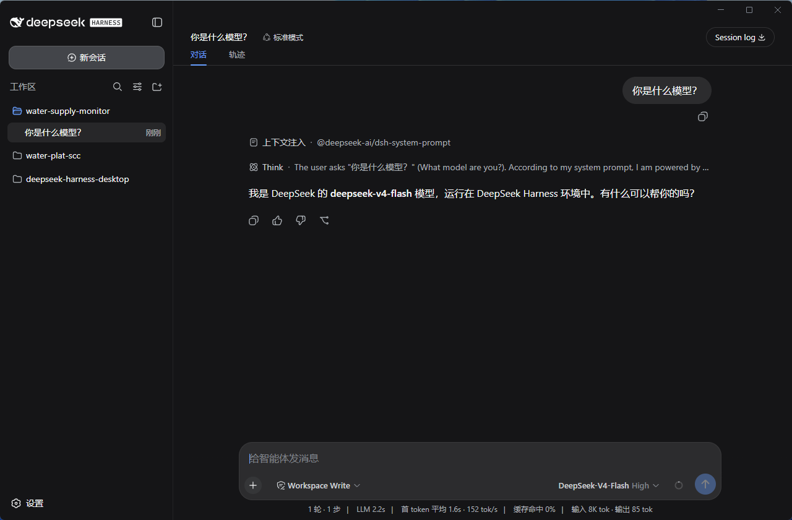Give thumbs down to the reply
The height and width of the screenshot is (520, 792).
coord(301,220)
